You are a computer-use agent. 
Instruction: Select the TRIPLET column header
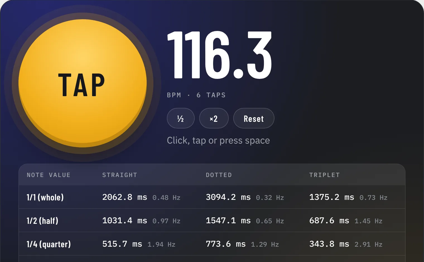coord(325,175)
